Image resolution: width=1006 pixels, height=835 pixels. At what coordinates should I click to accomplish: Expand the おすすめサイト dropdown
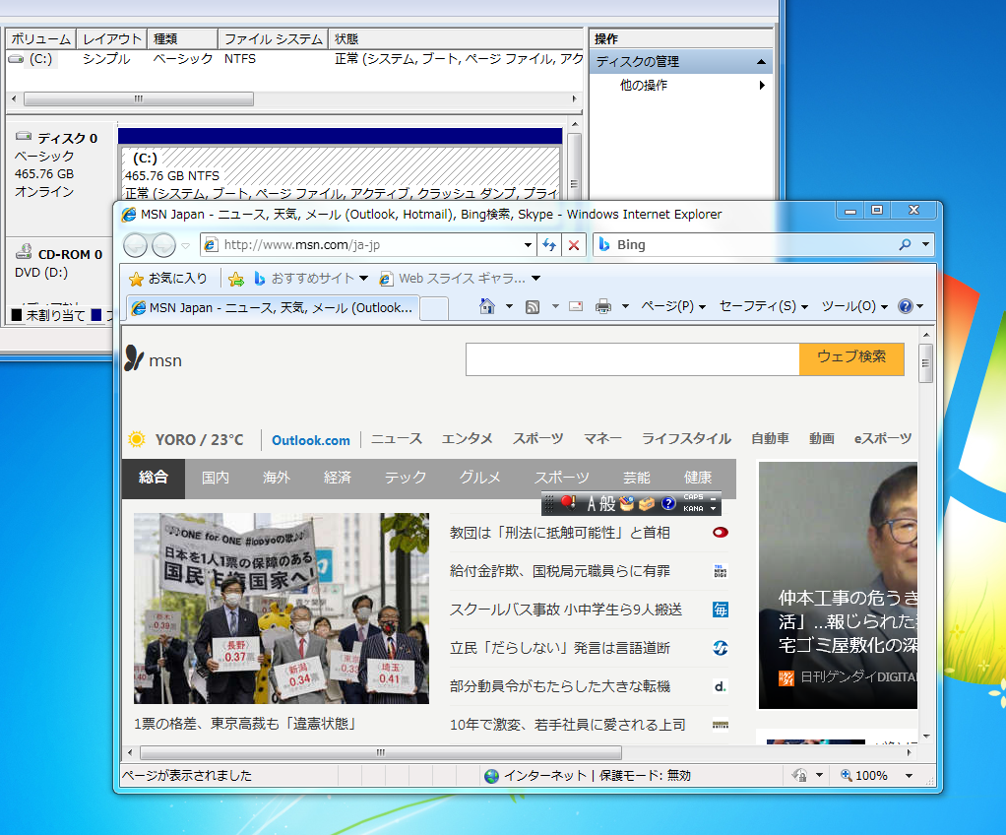[362, 279]
